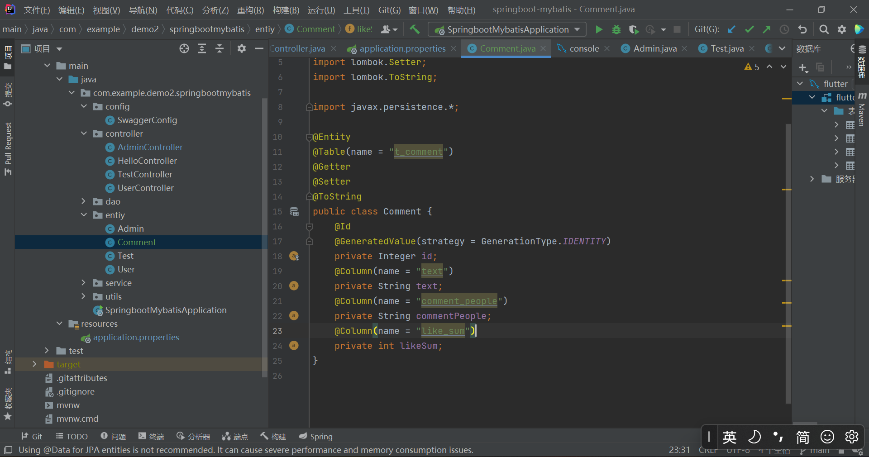Open SwaggerConfig class in tree
This screenshot has height=457, width=869.
pyautogui.click(x=147, y=120)
